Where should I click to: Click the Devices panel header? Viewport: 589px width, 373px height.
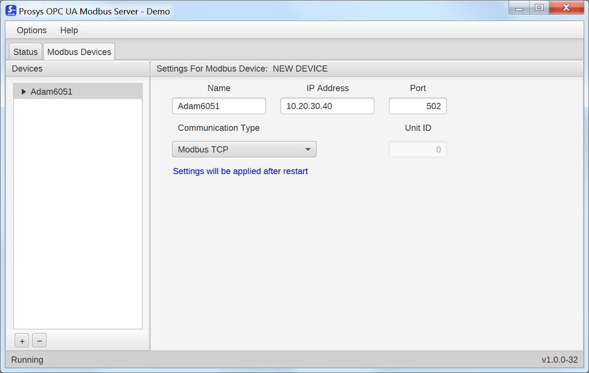[x=77, y=68]
